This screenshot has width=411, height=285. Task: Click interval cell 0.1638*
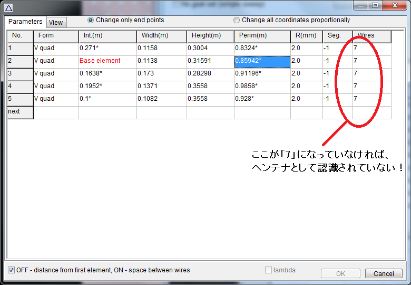107,74
